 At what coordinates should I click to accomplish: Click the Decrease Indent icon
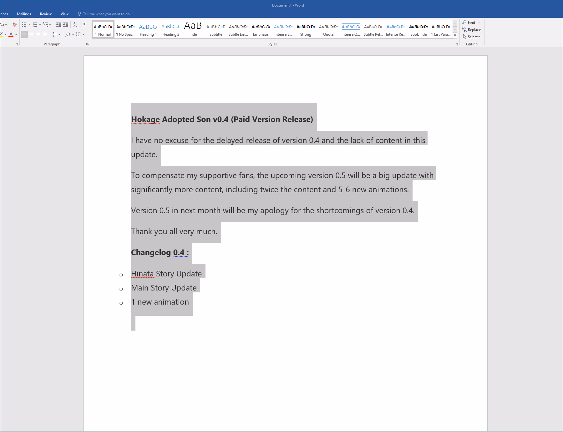(x=58, y=25)
